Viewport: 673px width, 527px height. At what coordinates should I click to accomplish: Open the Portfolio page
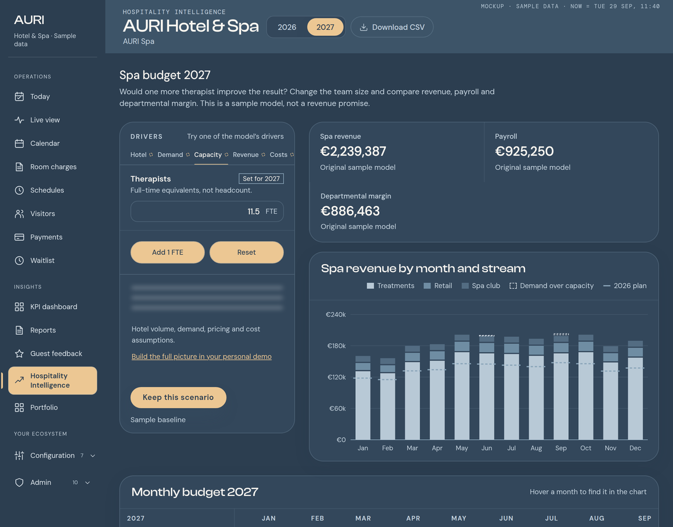point(52,408)
